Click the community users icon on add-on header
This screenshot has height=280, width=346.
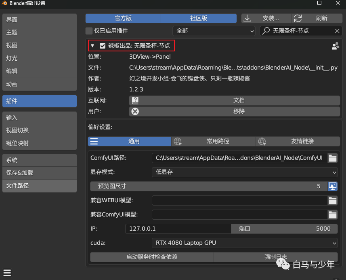tap(336, 46)
